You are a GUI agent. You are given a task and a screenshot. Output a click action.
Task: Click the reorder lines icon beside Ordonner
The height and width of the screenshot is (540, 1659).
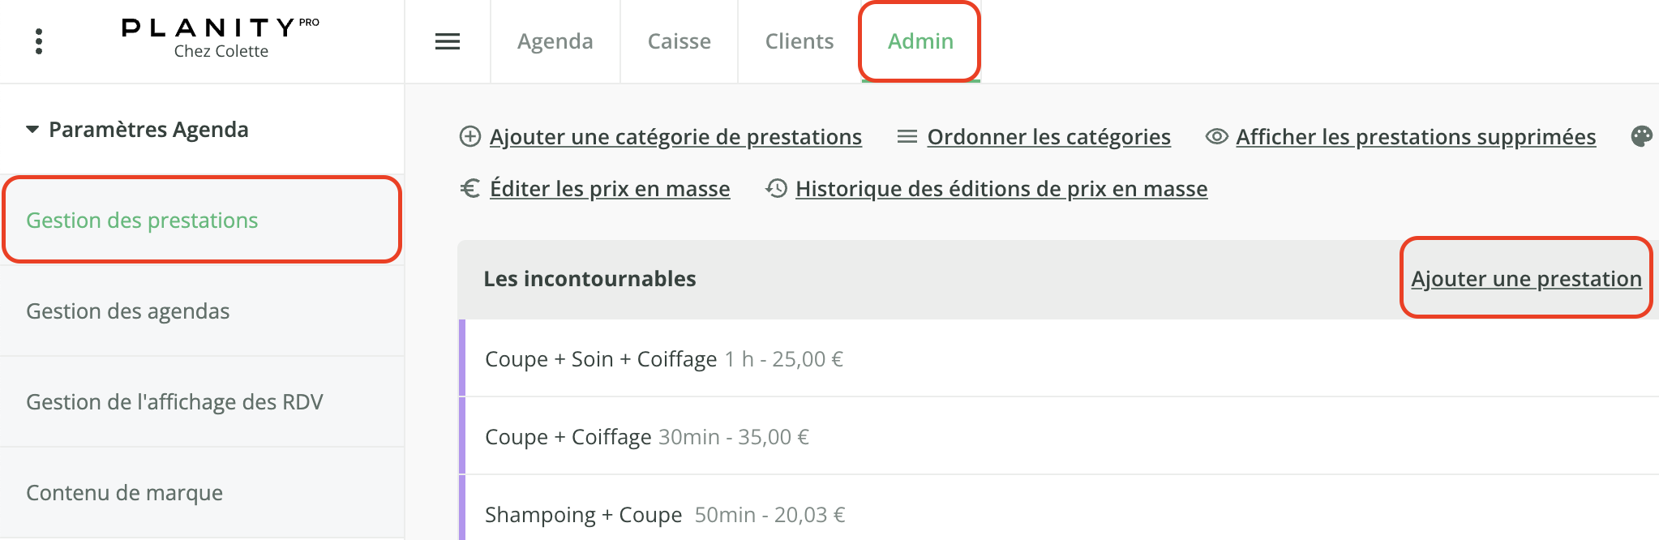tap(907, 136)
